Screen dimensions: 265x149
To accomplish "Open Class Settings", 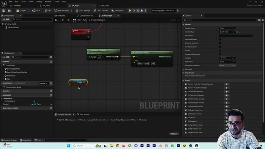I will pos(83,10).
